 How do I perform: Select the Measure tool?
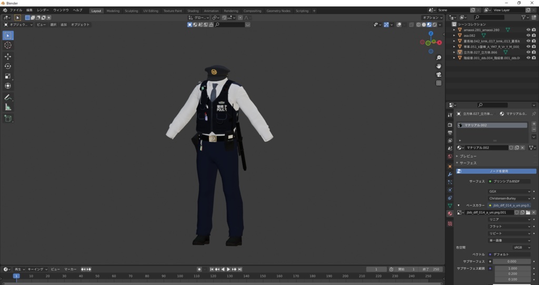8,107
